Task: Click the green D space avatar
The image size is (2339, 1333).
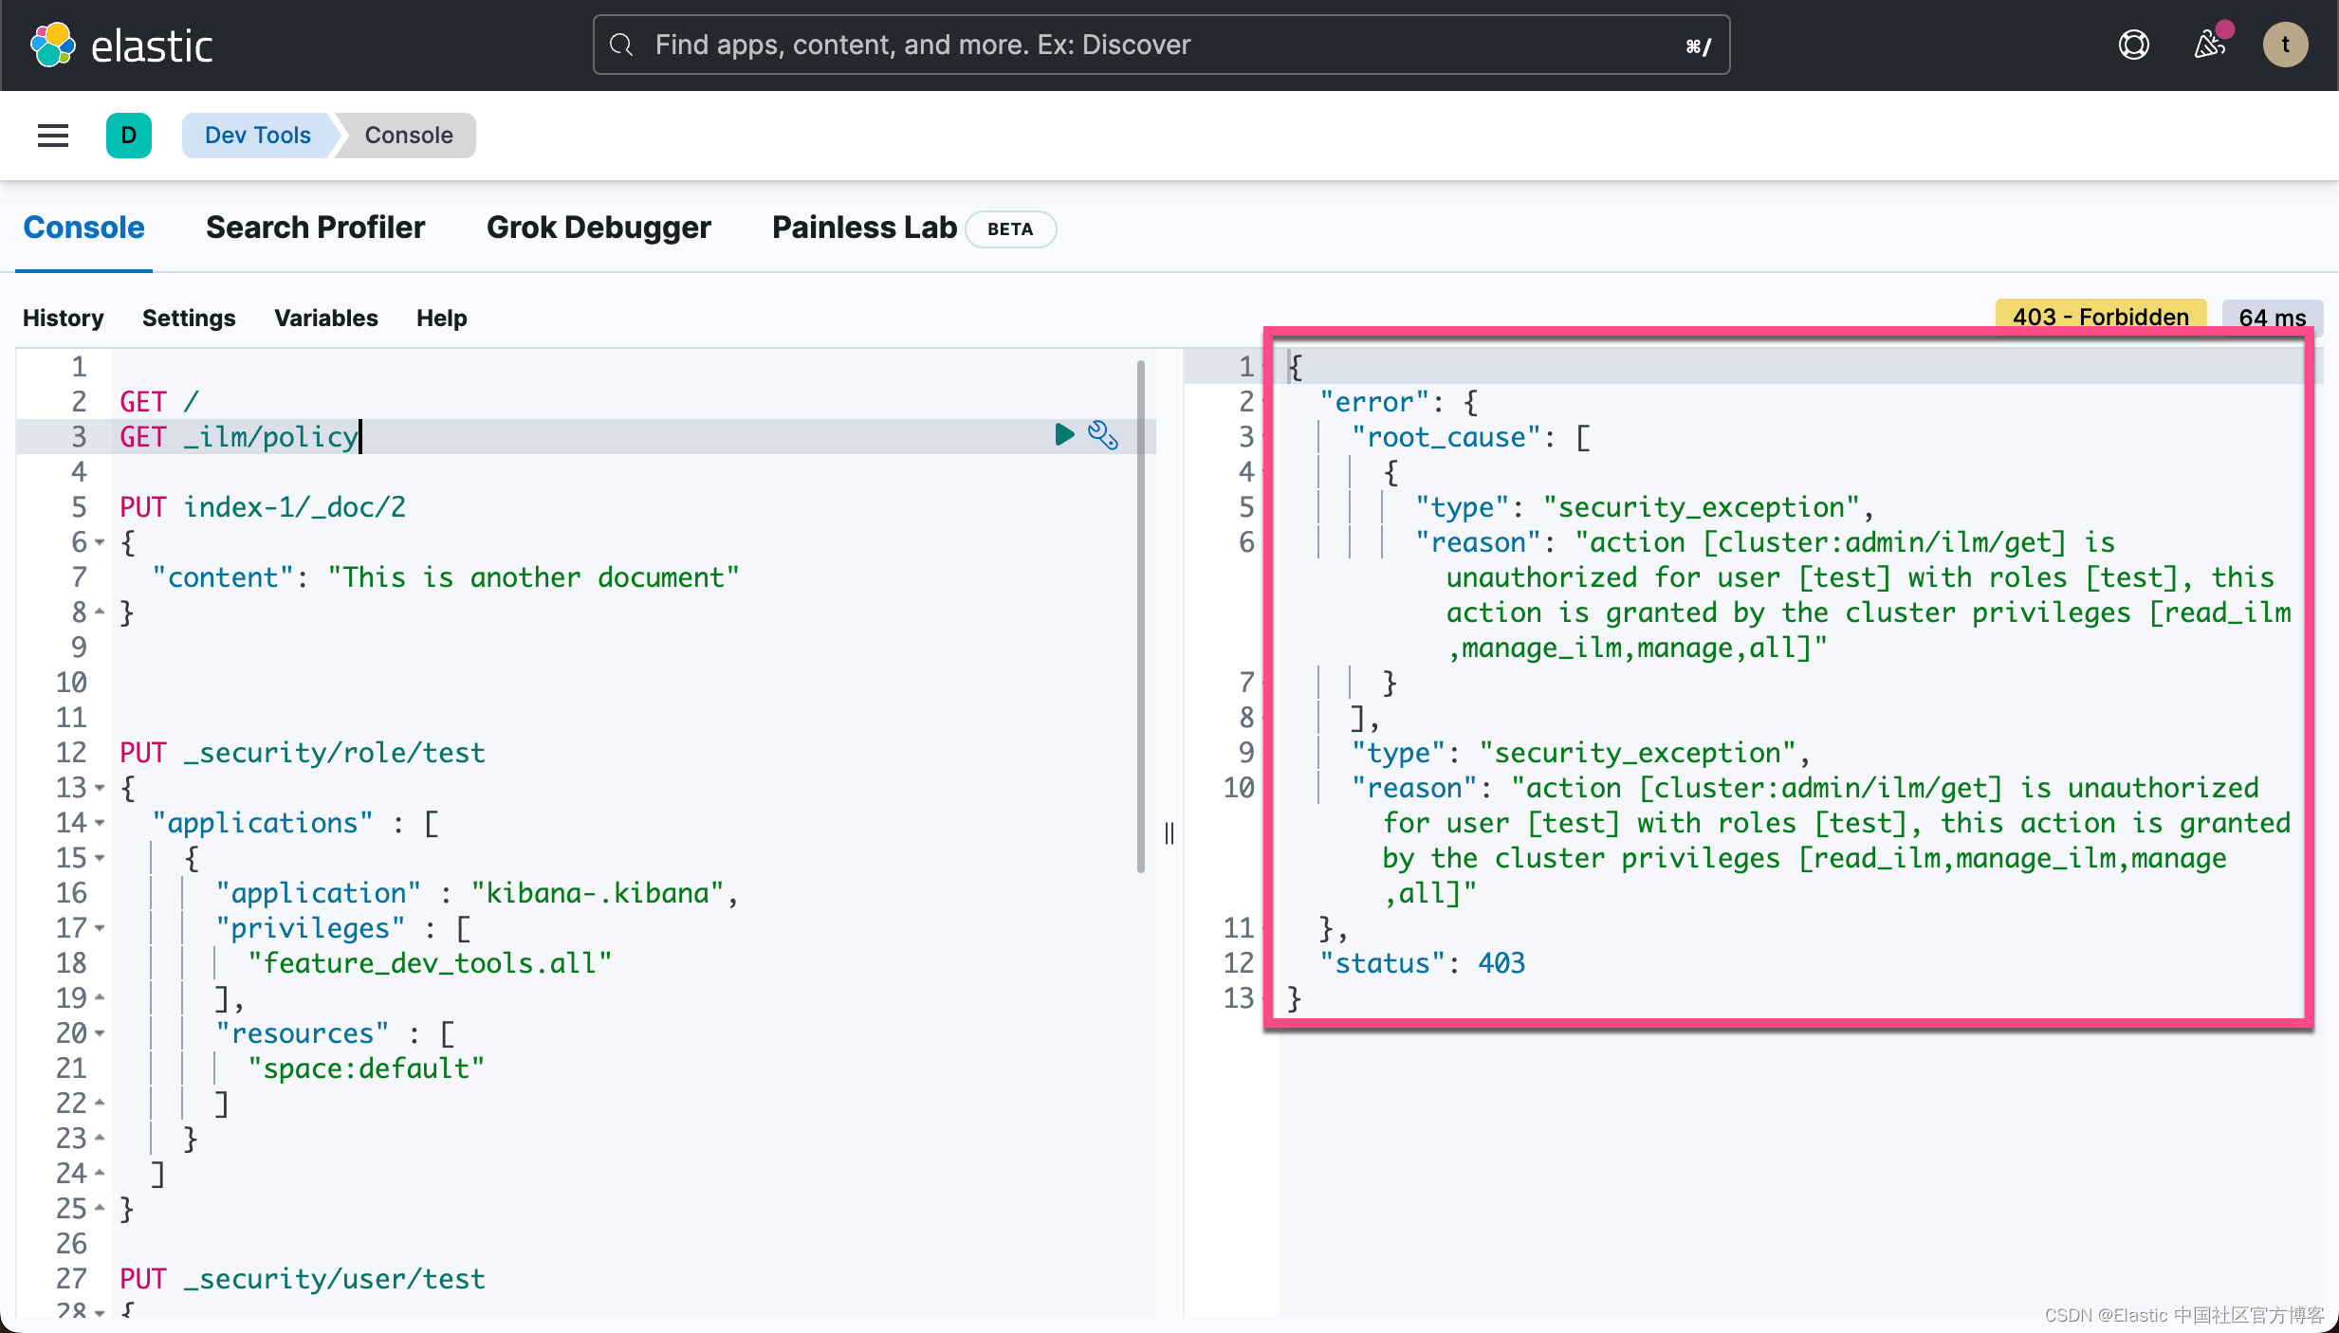Action: tap(129, 136)
